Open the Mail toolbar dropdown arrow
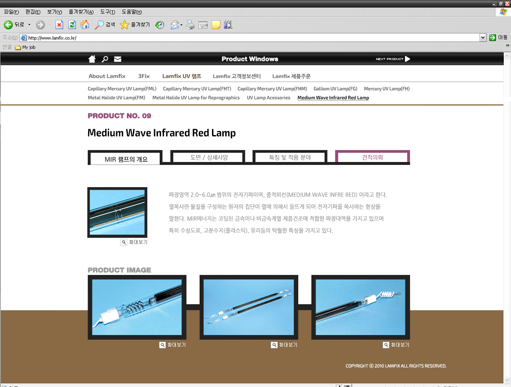511x387 pixels. click(x=181, y=25)
